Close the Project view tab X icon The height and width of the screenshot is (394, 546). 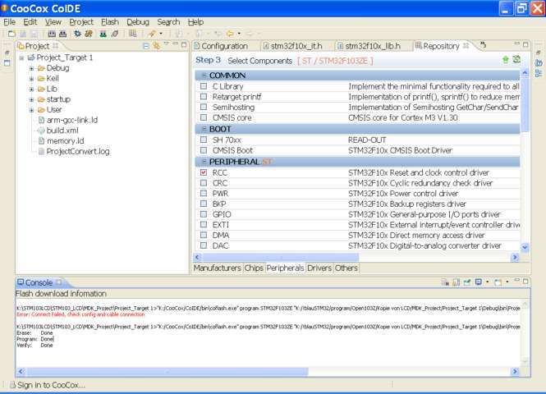point(55,46)
